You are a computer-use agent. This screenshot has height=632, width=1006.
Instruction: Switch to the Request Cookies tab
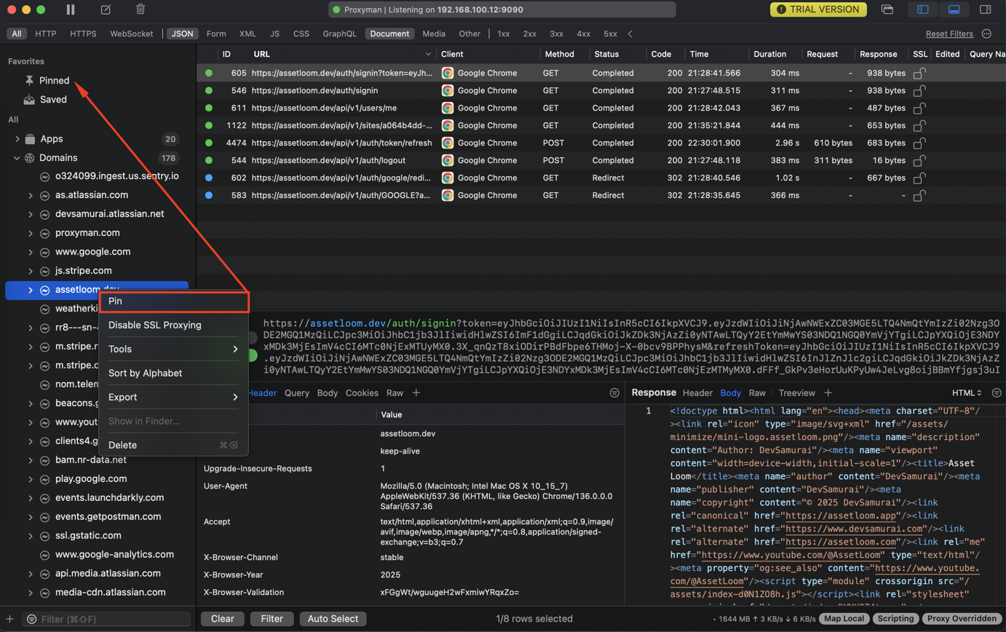pyautogui.click(x=362, y=392)
